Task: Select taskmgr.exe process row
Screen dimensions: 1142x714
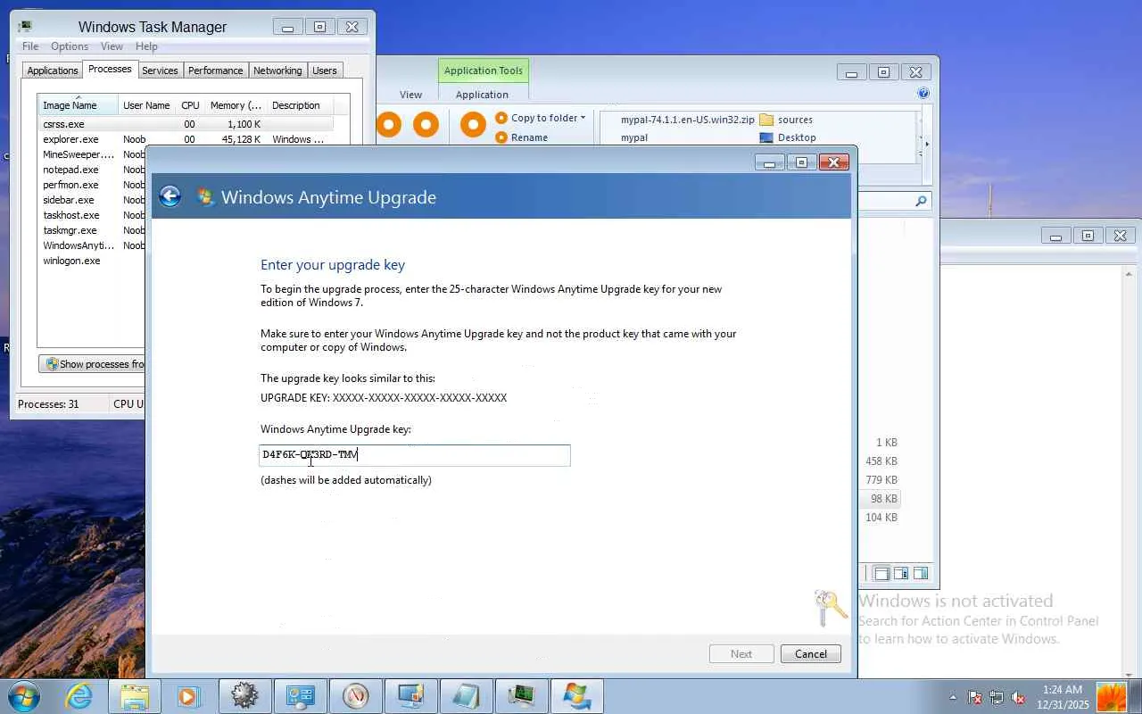Action: tap(92, 230)
